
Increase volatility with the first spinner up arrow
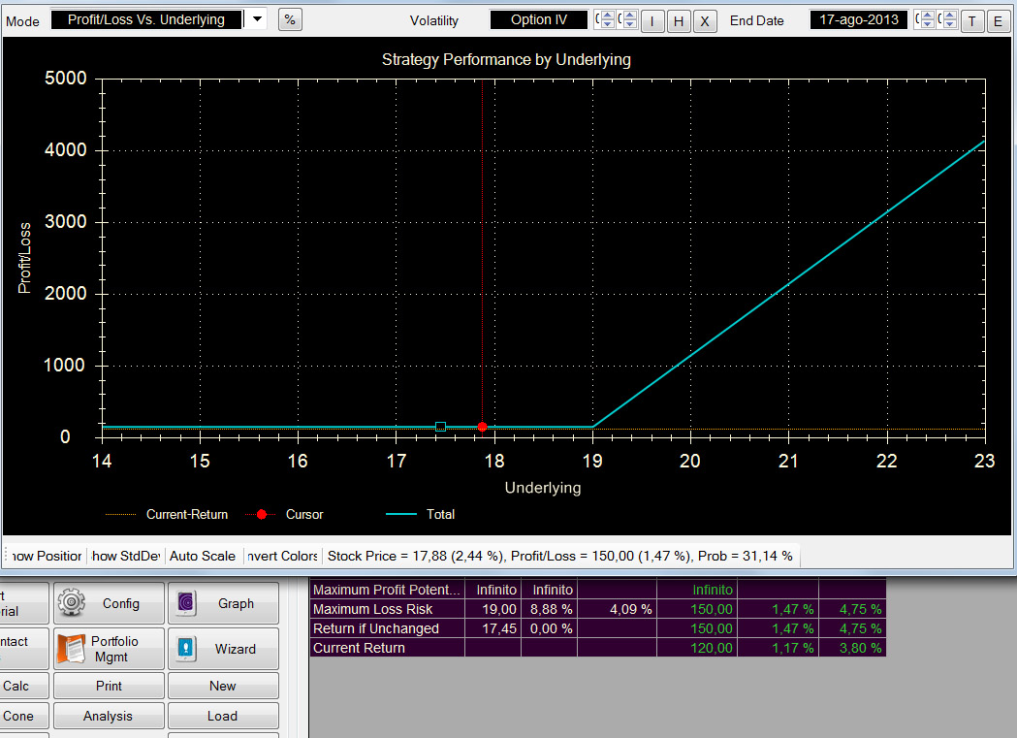point(608,15)
